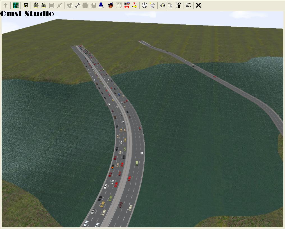Click the grayed paint edit icon
Viewport: 285px width, 229px height.
(x=70, y=5)
